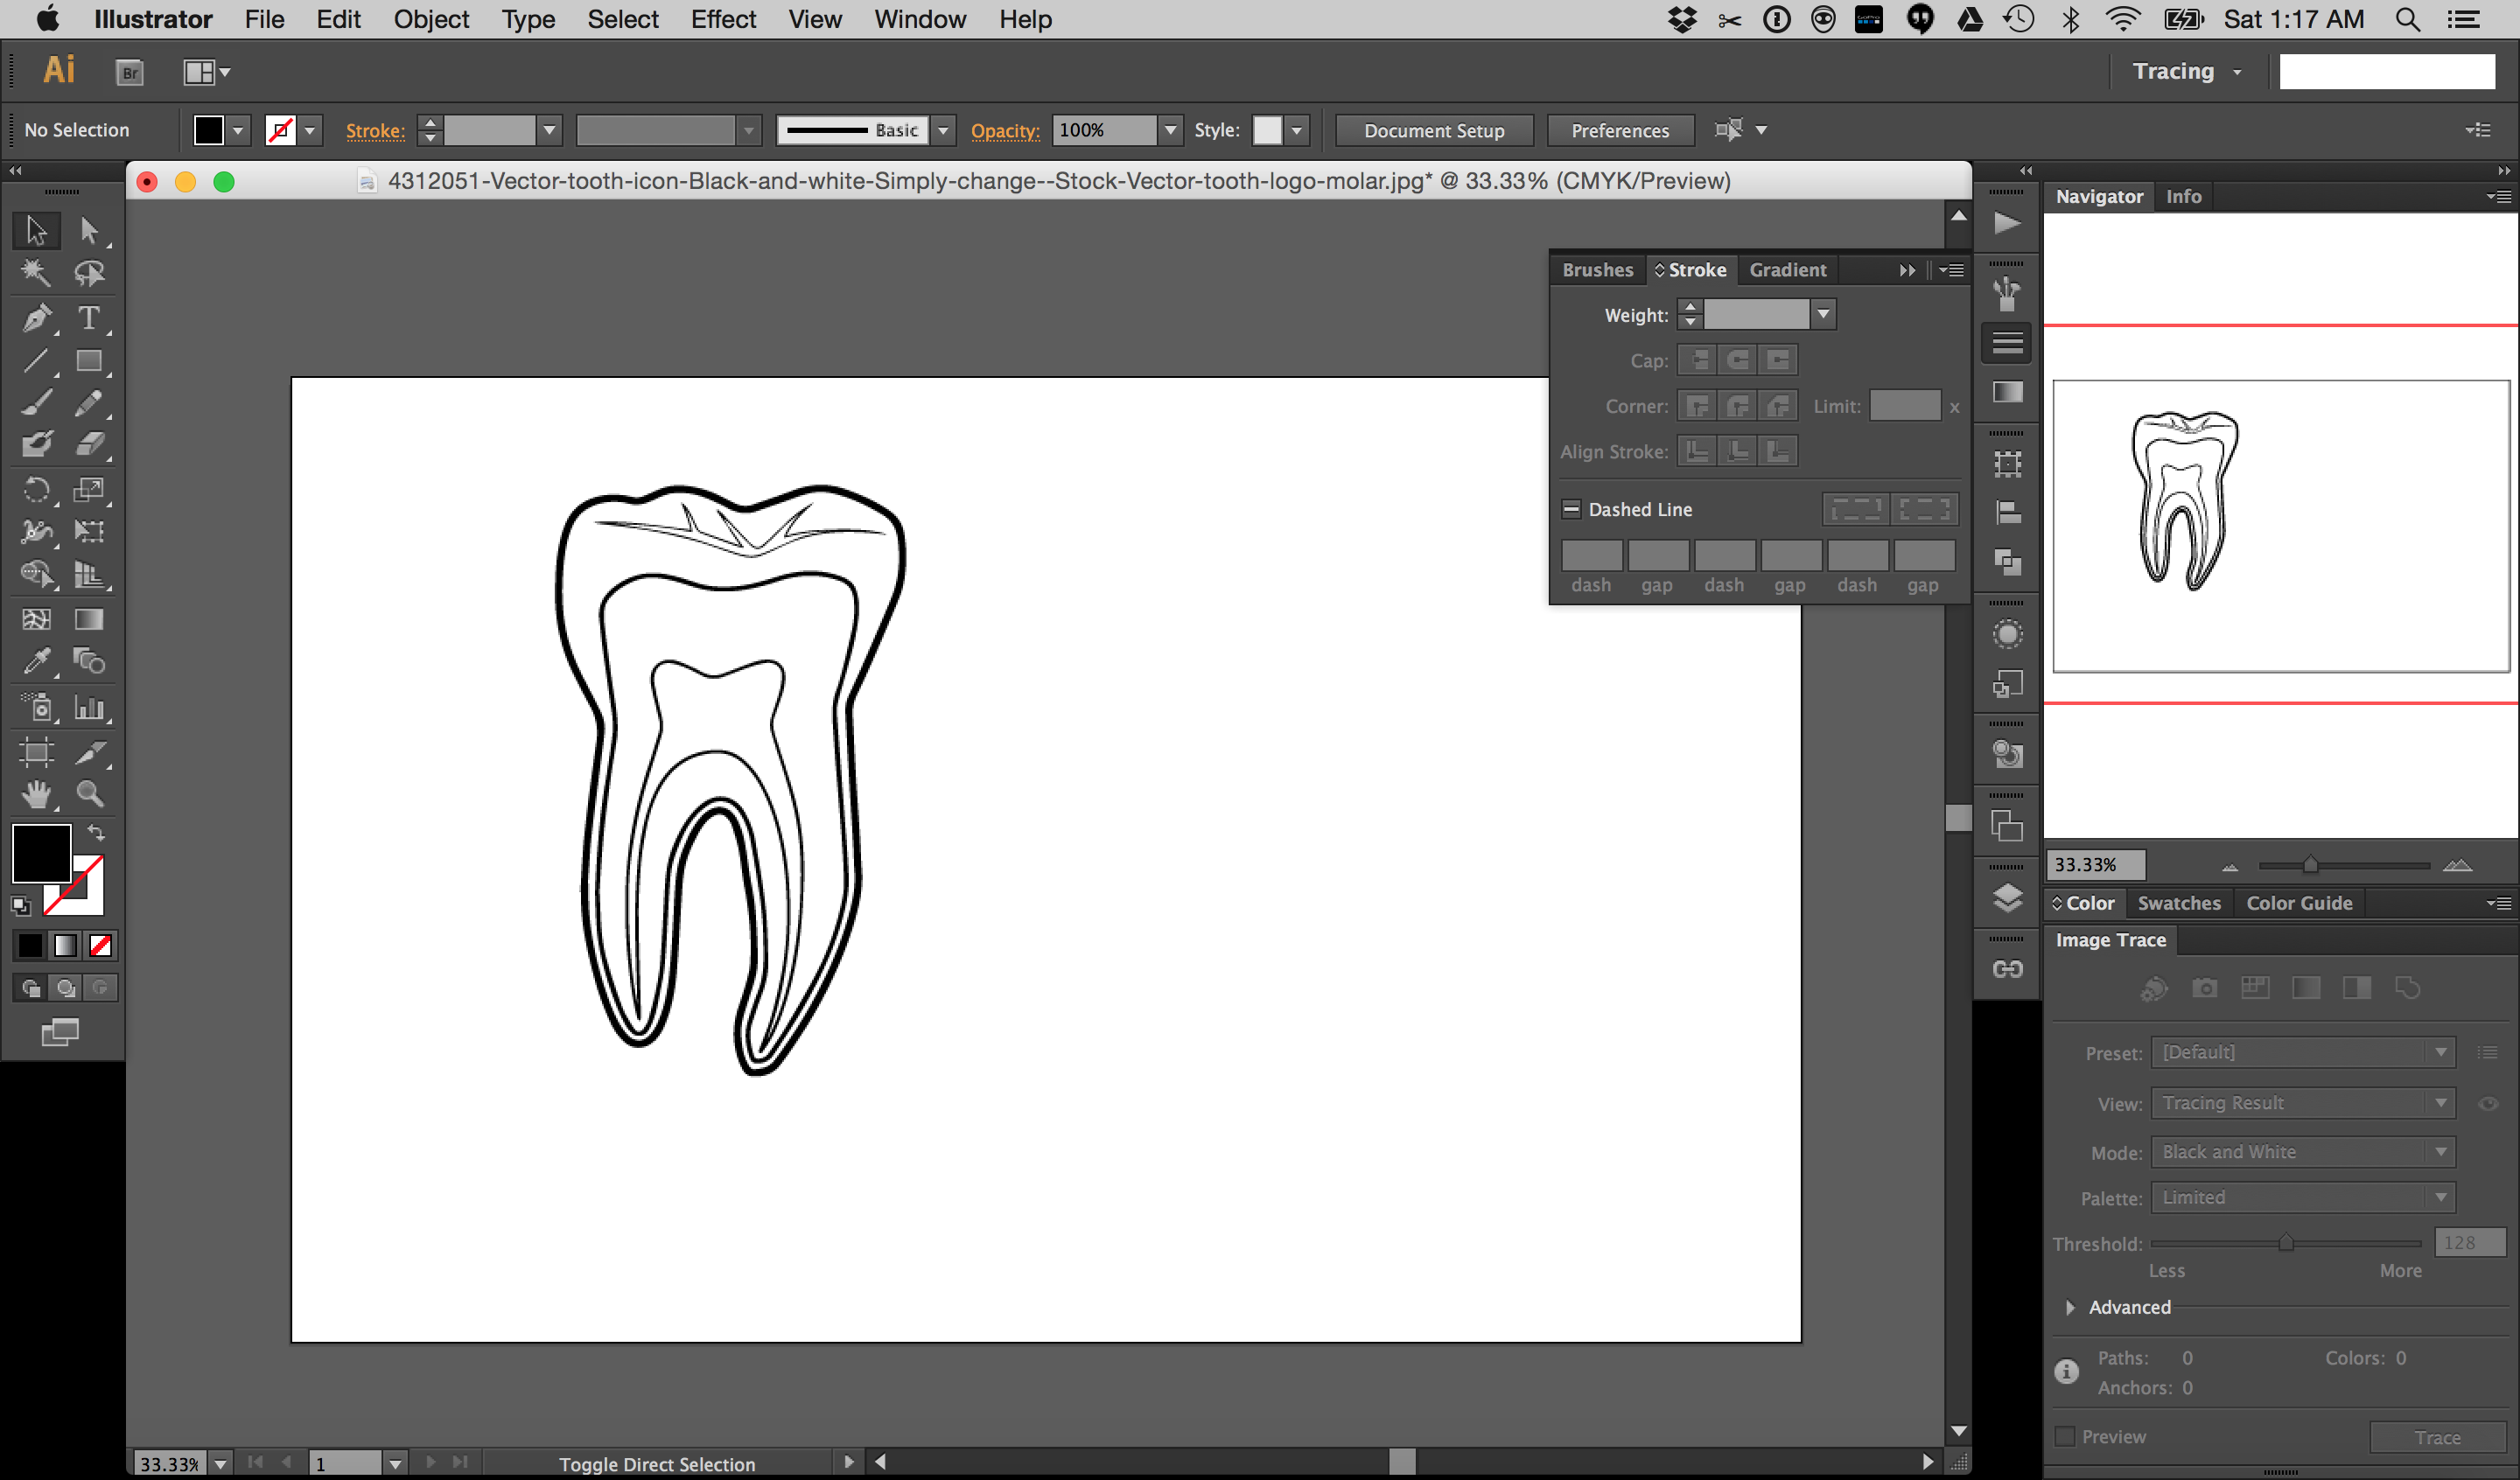Click the Document Setup button

(1431, 129)
